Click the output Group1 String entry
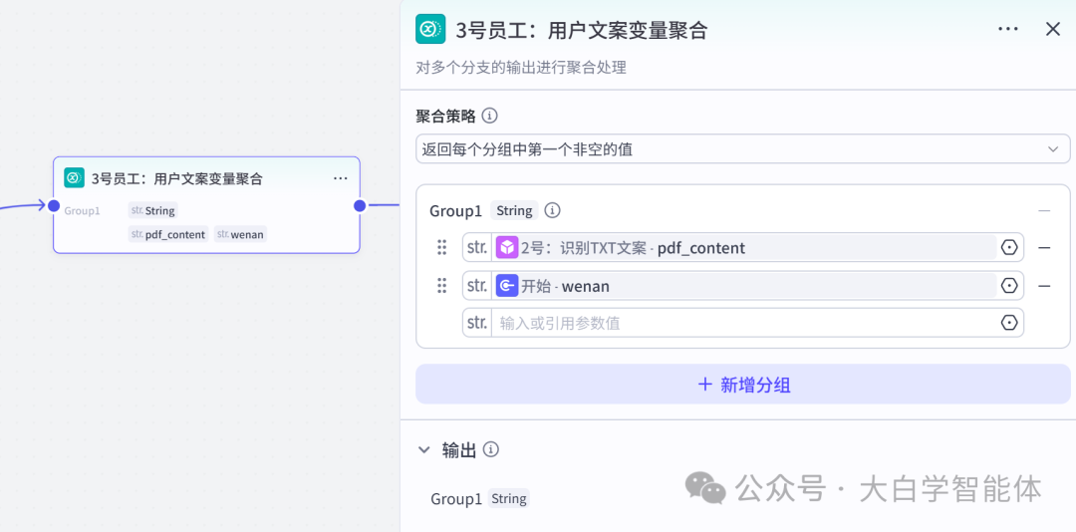1076x532 pixels. (479, 498)
